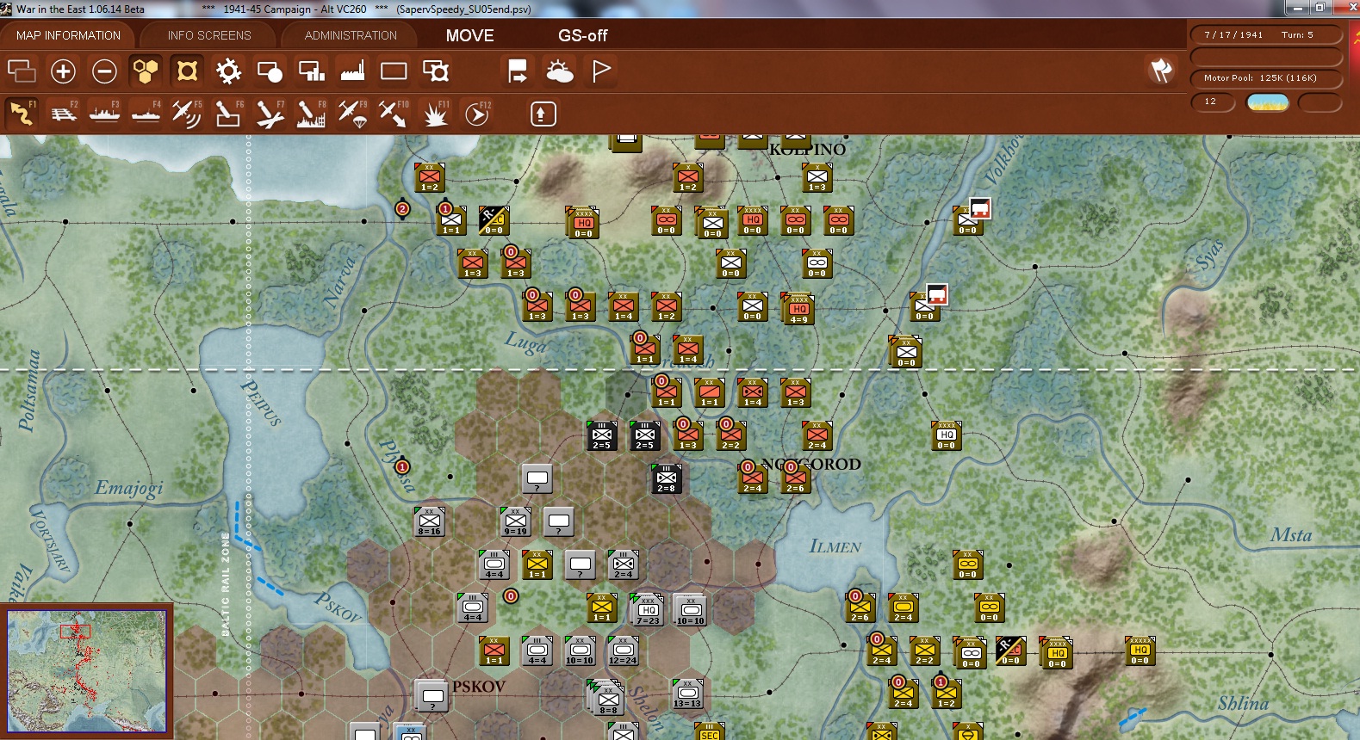Click the crossed white flags icon
This screenshot has width=1360, height=740.
tap(1161, 71)
